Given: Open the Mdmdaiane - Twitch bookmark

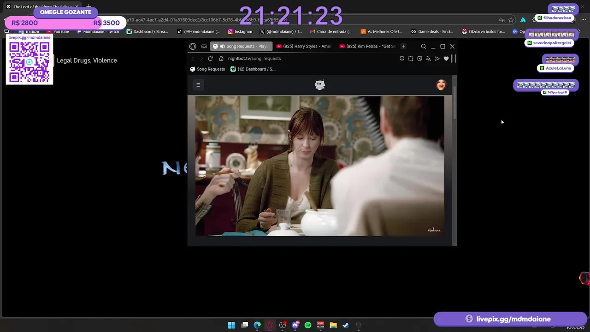Looking at the screenshot, I should 98,32.
